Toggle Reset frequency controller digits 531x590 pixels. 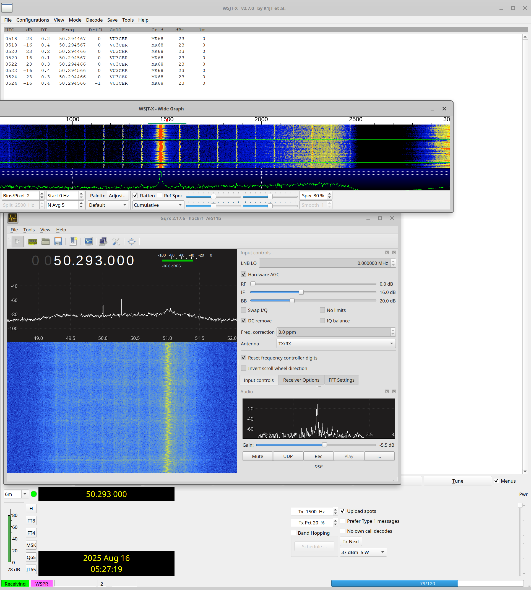tap(244, 357)
